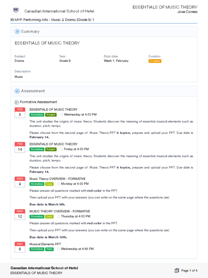
Task: Click the school logo icon
Action: tap(15, 11)
